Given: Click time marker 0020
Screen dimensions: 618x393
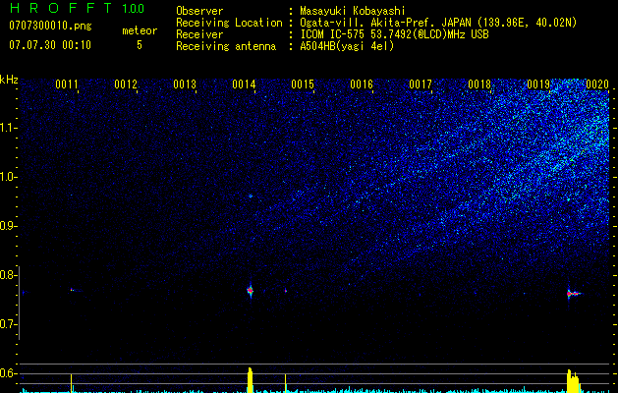Looking at the screenshot, I should click(x=597, y=84).
